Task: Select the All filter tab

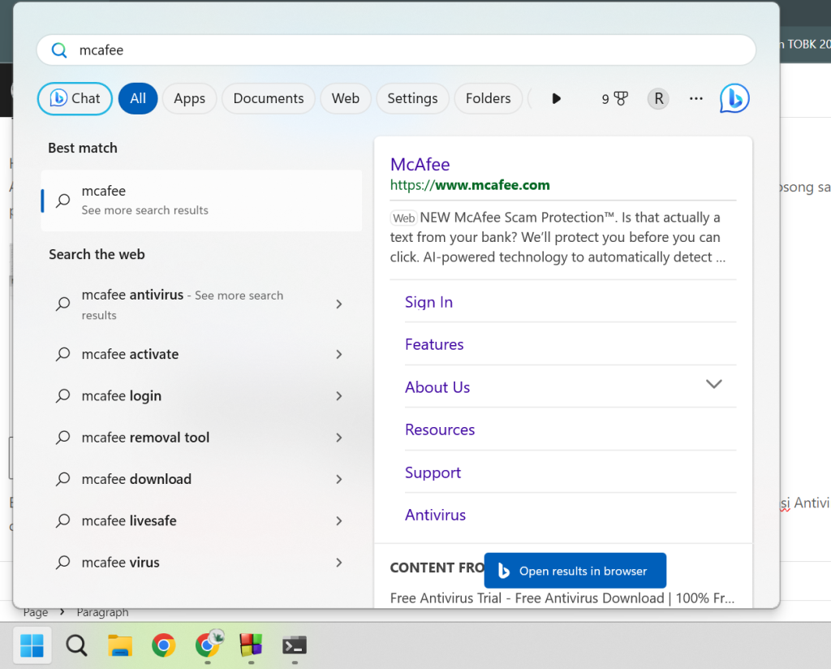Action: click(138, 98)
